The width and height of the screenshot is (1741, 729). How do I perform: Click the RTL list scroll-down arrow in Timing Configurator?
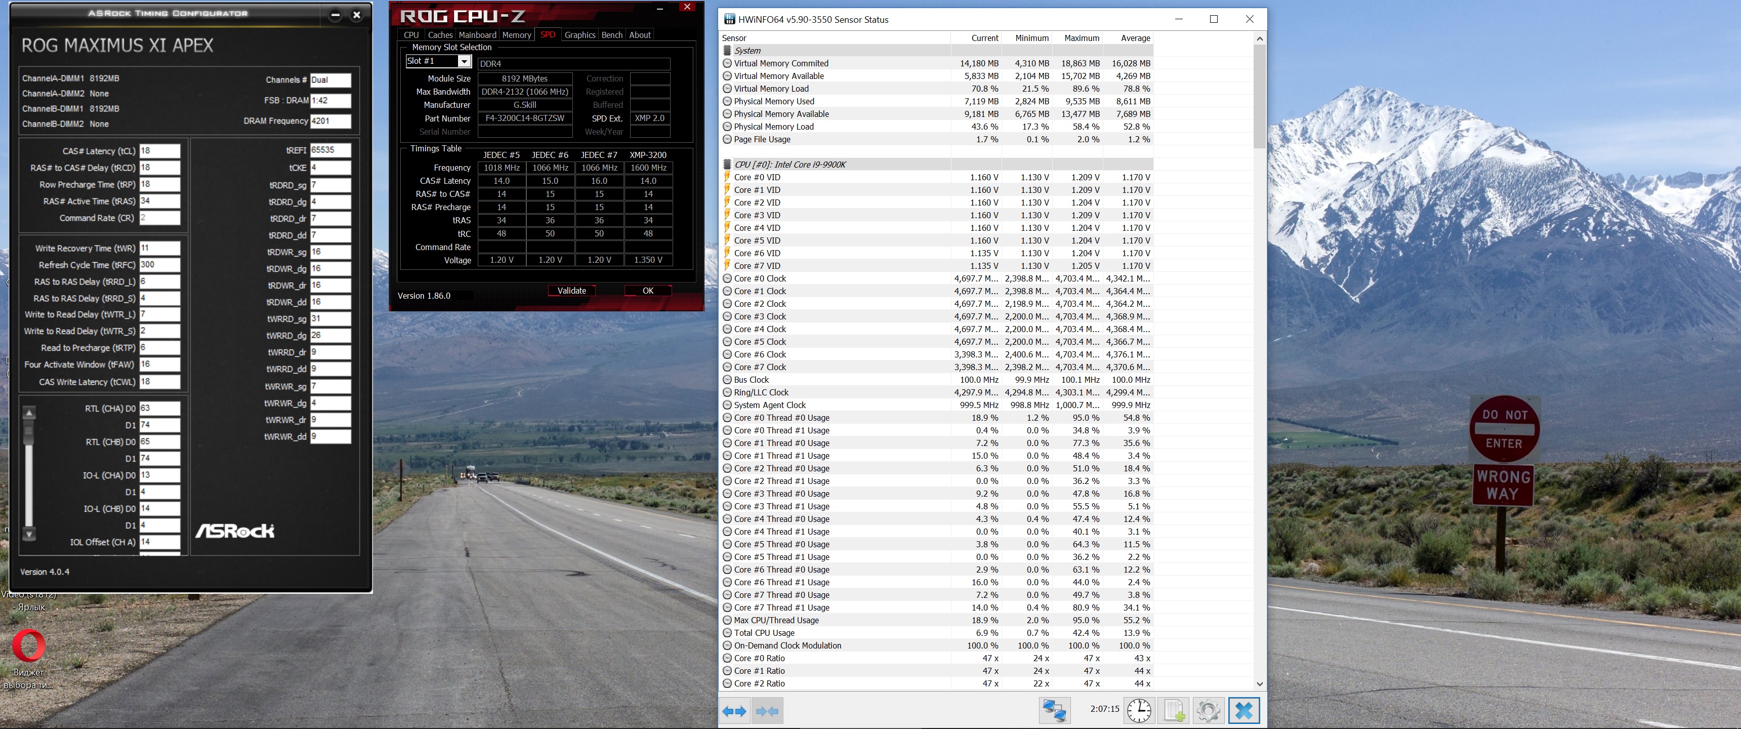29,534
